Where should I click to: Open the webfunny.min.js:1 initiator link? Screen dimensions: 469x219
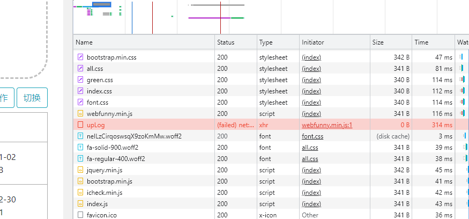(x=327, y=125)
